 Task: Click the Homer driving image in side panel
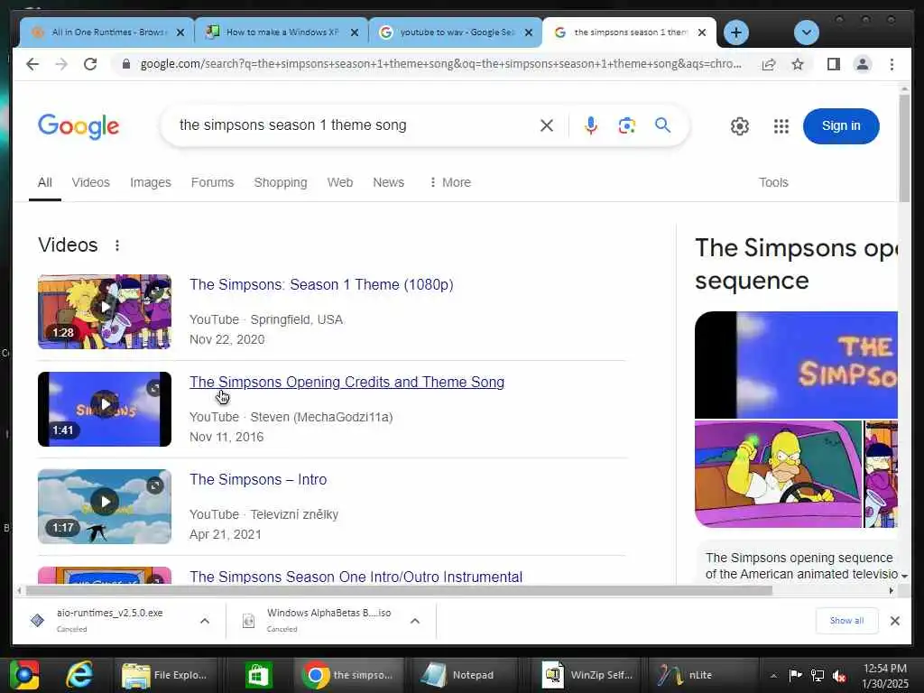[x=778, y=474]
